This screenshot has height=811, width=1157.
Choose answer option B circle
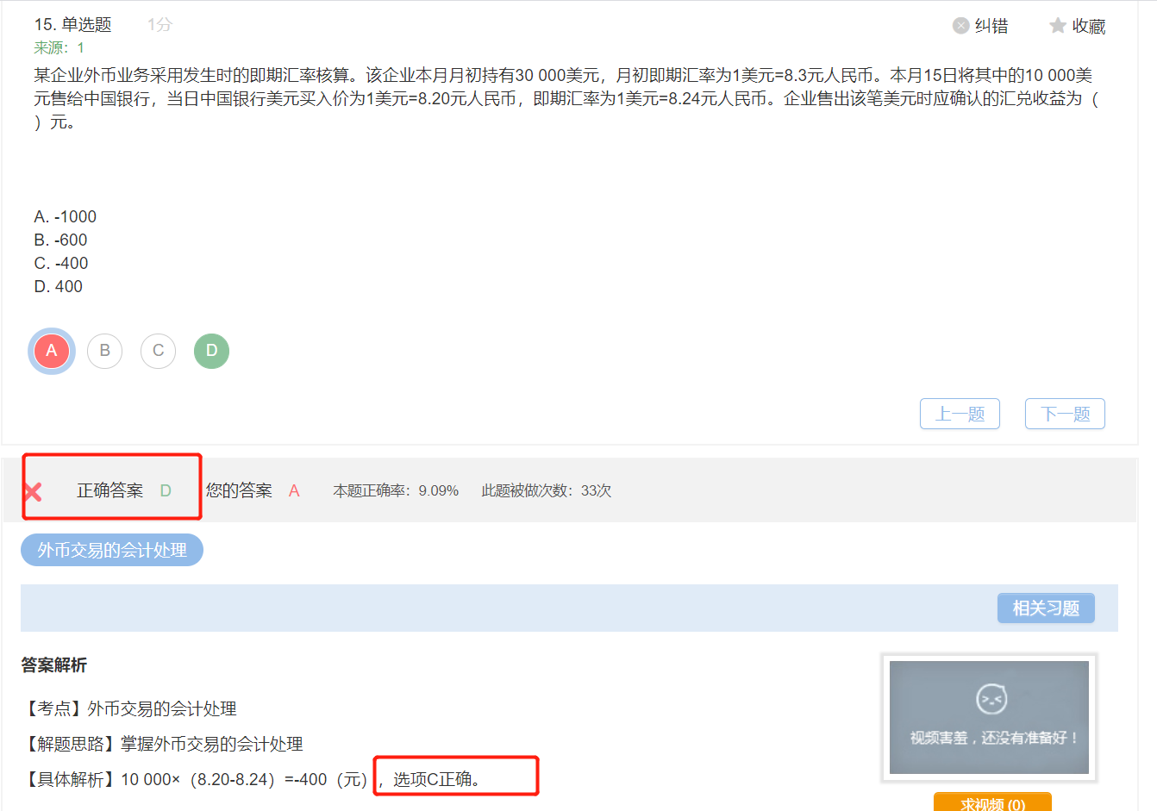coord(105,351)
